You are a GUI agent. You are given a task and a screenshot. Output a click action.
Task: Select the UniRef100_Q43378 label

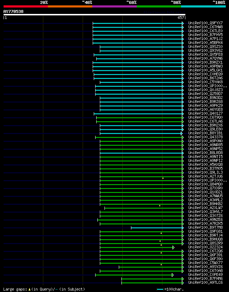(x=205, y=137)
